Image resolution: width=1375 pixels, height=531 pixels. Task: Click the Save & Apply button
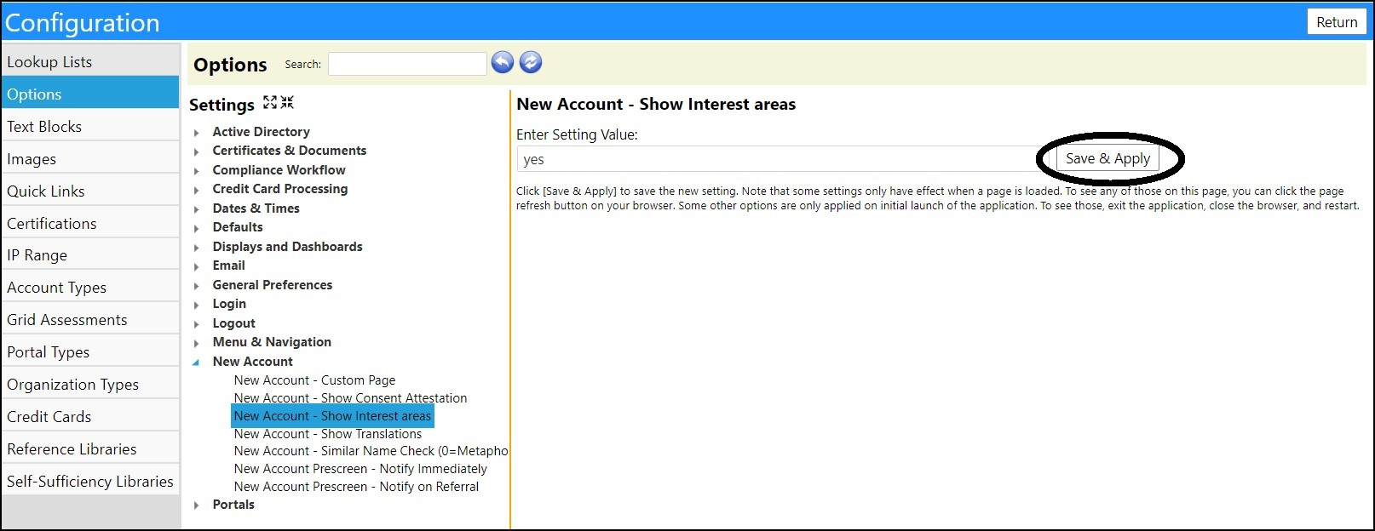click(1107, 158)
